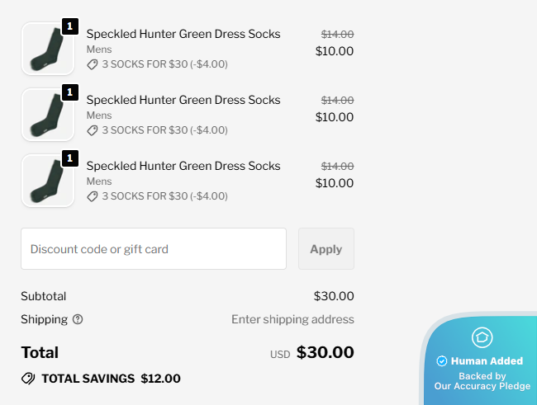Screen dimensions: 537x405
Task: Click the checkmark icon beside Human Added
Action: point(441,361)
